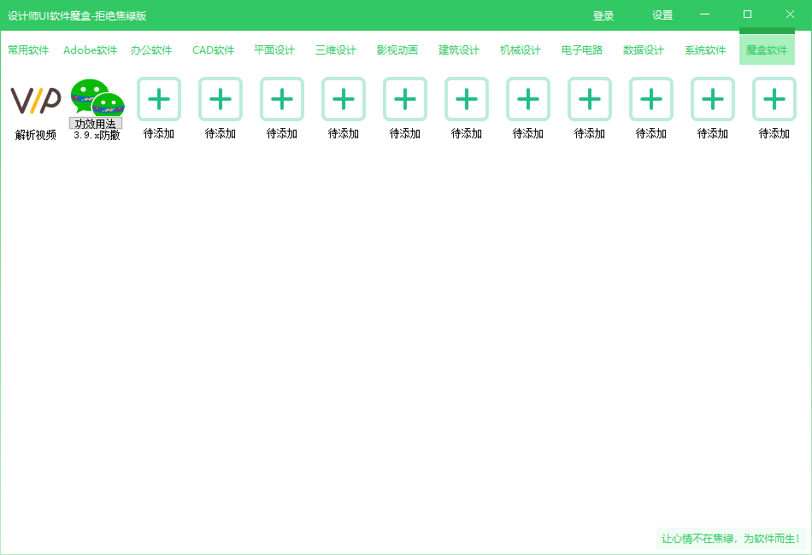Open the Adobe软件 tab
Screen dimensions: 812x555
91,50
